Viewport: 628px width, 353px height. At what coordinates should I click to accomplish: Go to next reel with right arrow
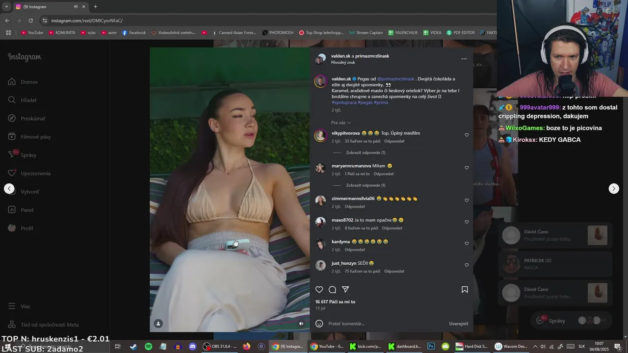click(614, 189)
